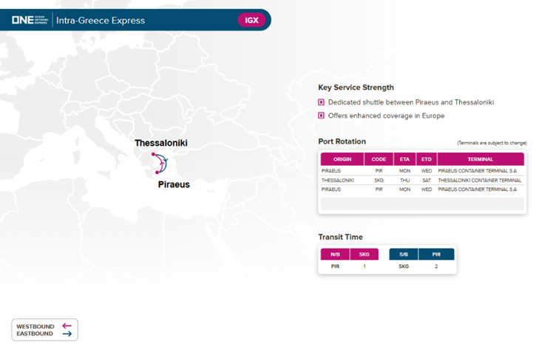The height and width of the screenshot is (348, 536).
Task: Click the bullet icon beside enhanced coverage
Action: pos(322,116)
